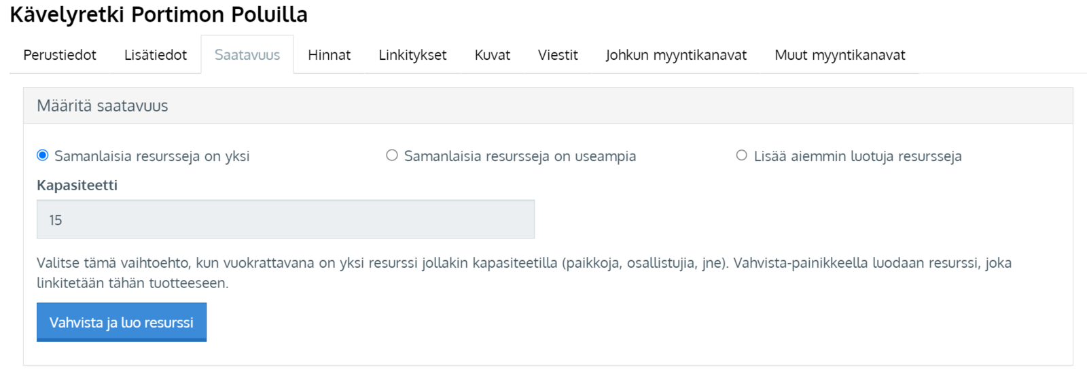This screenshot has width=1087, height=369.
Task: Click the Kapasiteetti input field
Action: click(285, 219)
